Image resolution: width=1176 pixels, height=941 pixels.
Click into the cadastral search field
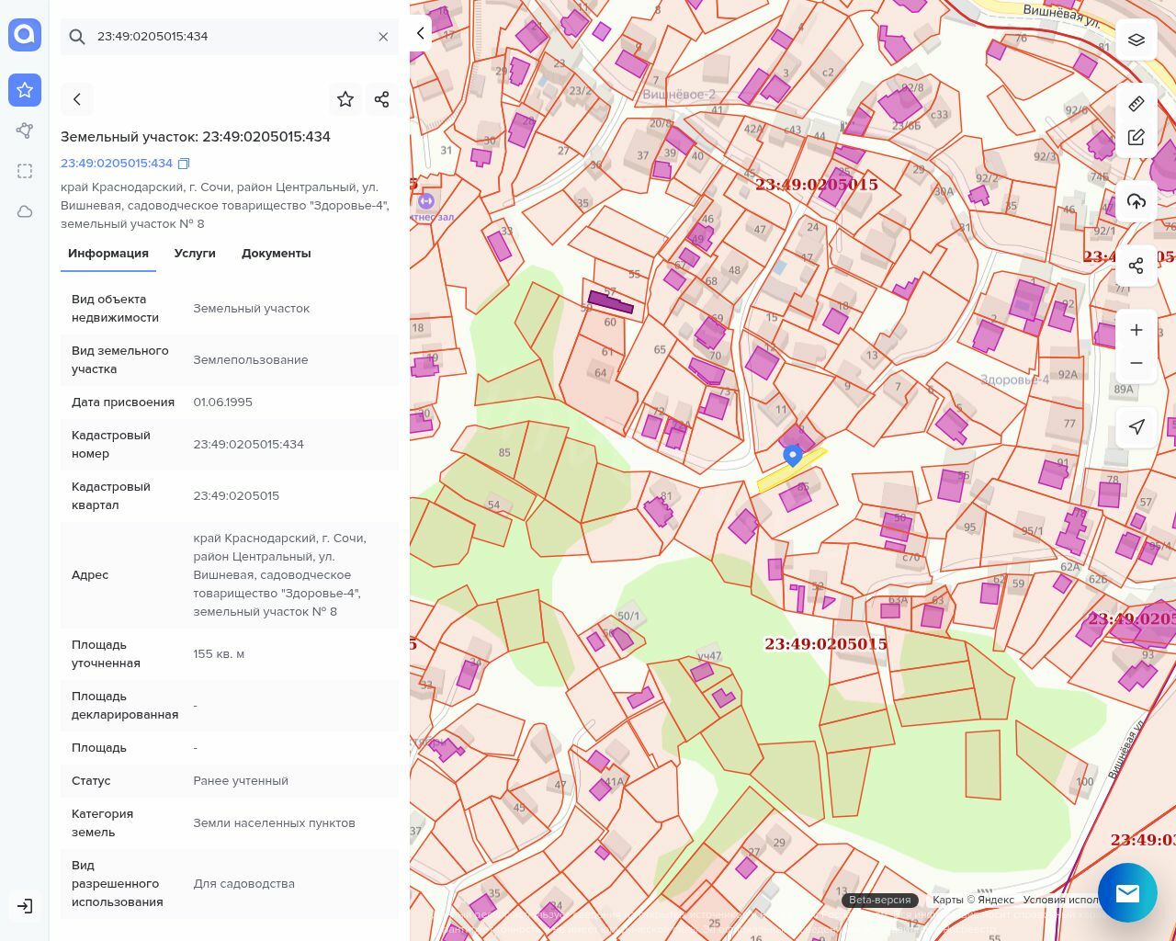230,37
